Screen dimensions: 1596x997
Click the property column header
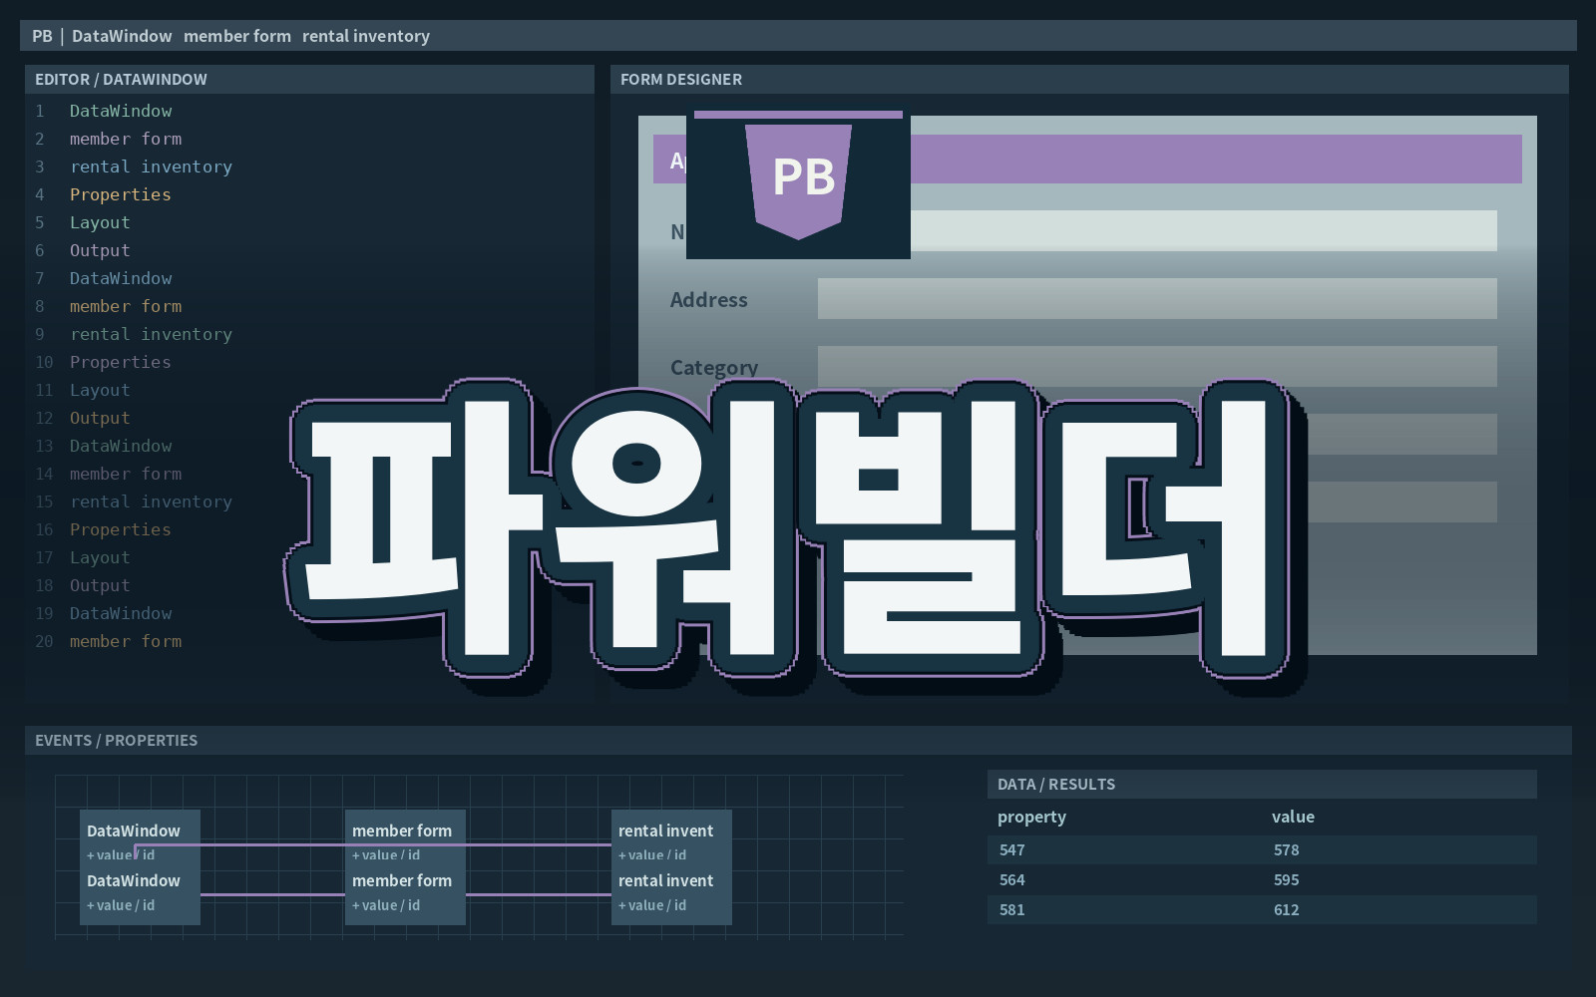1031,817
